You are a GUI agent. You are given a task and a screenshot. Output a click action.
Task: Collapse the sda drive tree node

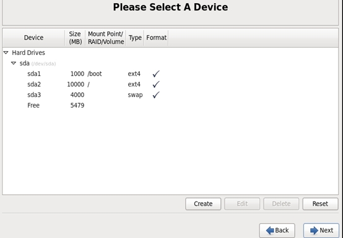point(14,63)
